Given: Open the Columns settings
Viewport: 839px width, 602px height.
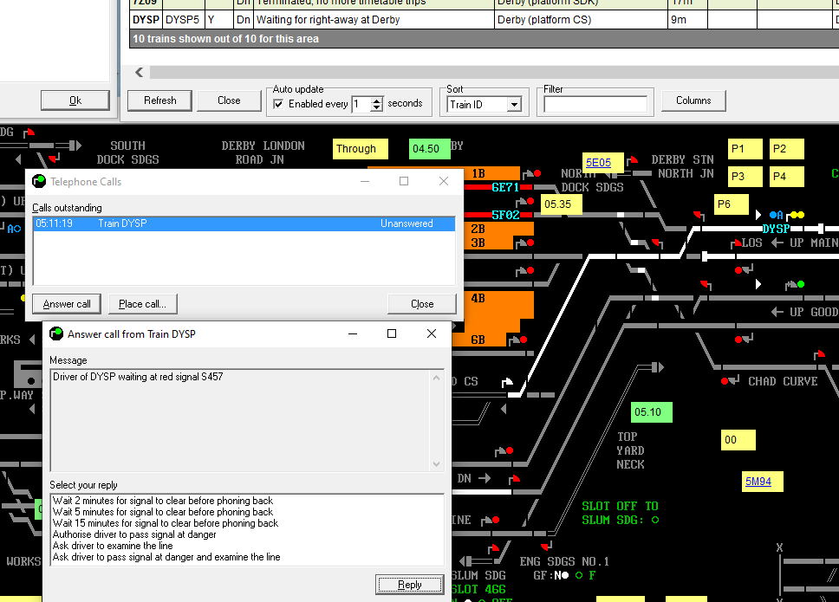Looking at the screenshot, I should pos(693,100).
